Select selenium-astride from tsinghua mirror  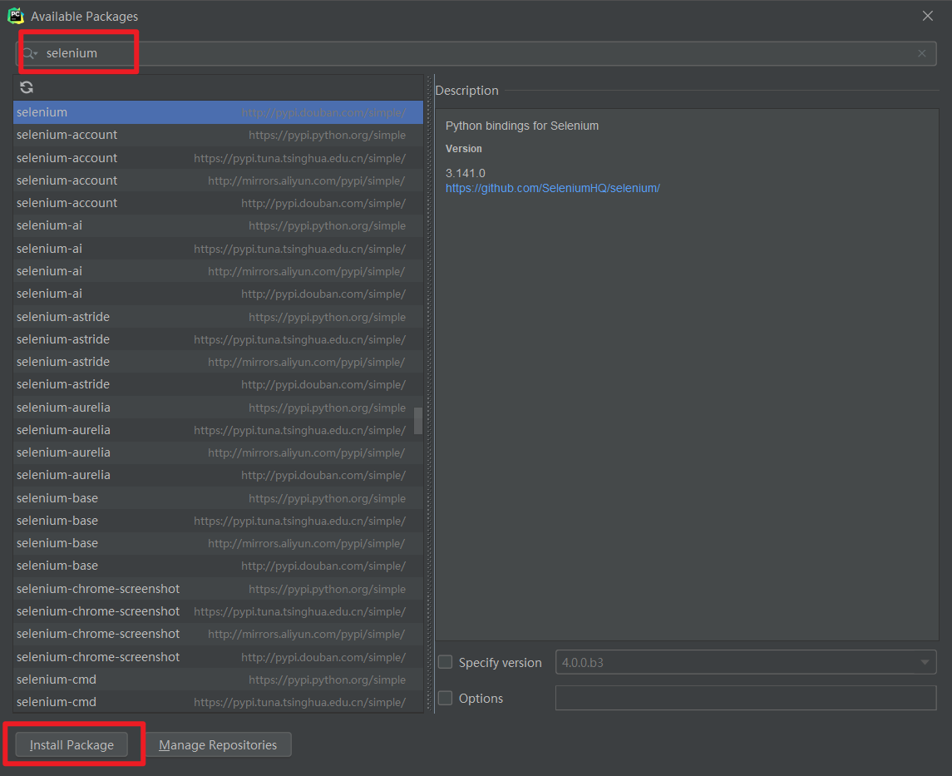218,339
